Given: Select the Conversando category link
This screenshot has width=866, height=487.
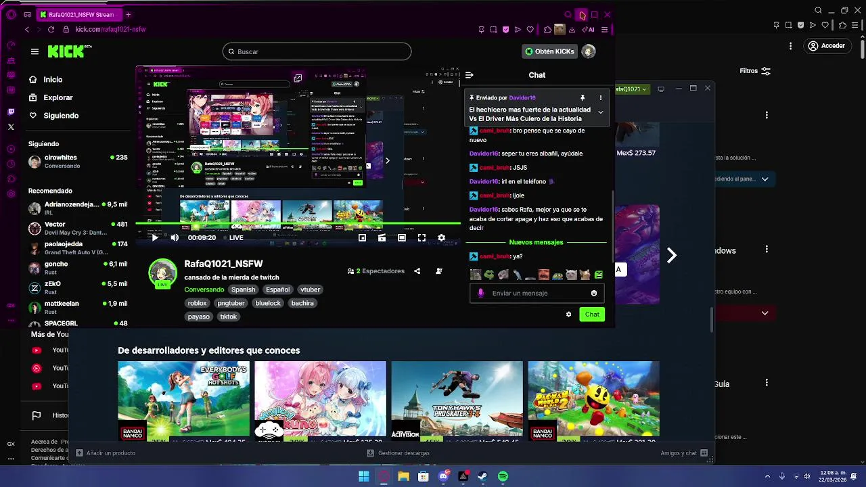Looking at the screenshot, I should pos(204,289).
